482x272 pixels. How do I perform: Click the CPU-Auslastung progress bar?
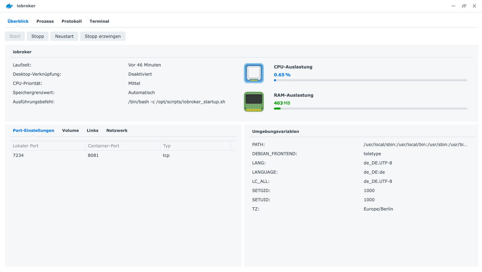click(x=370, y=80)
